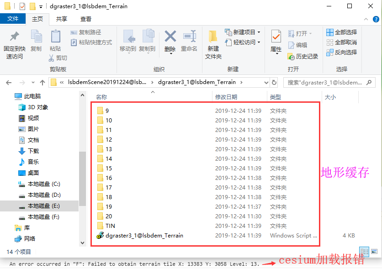Select the dgraster3_1@lsbdem_Terrain script file
This screenshot has height=269, width=382.
140,236
